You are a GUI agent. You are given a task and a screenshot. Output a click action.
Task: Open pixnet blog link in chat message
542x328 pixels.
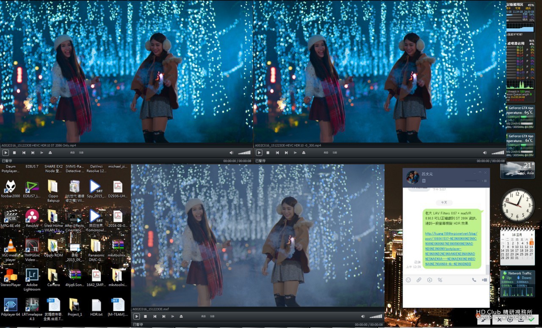(451, 249)
